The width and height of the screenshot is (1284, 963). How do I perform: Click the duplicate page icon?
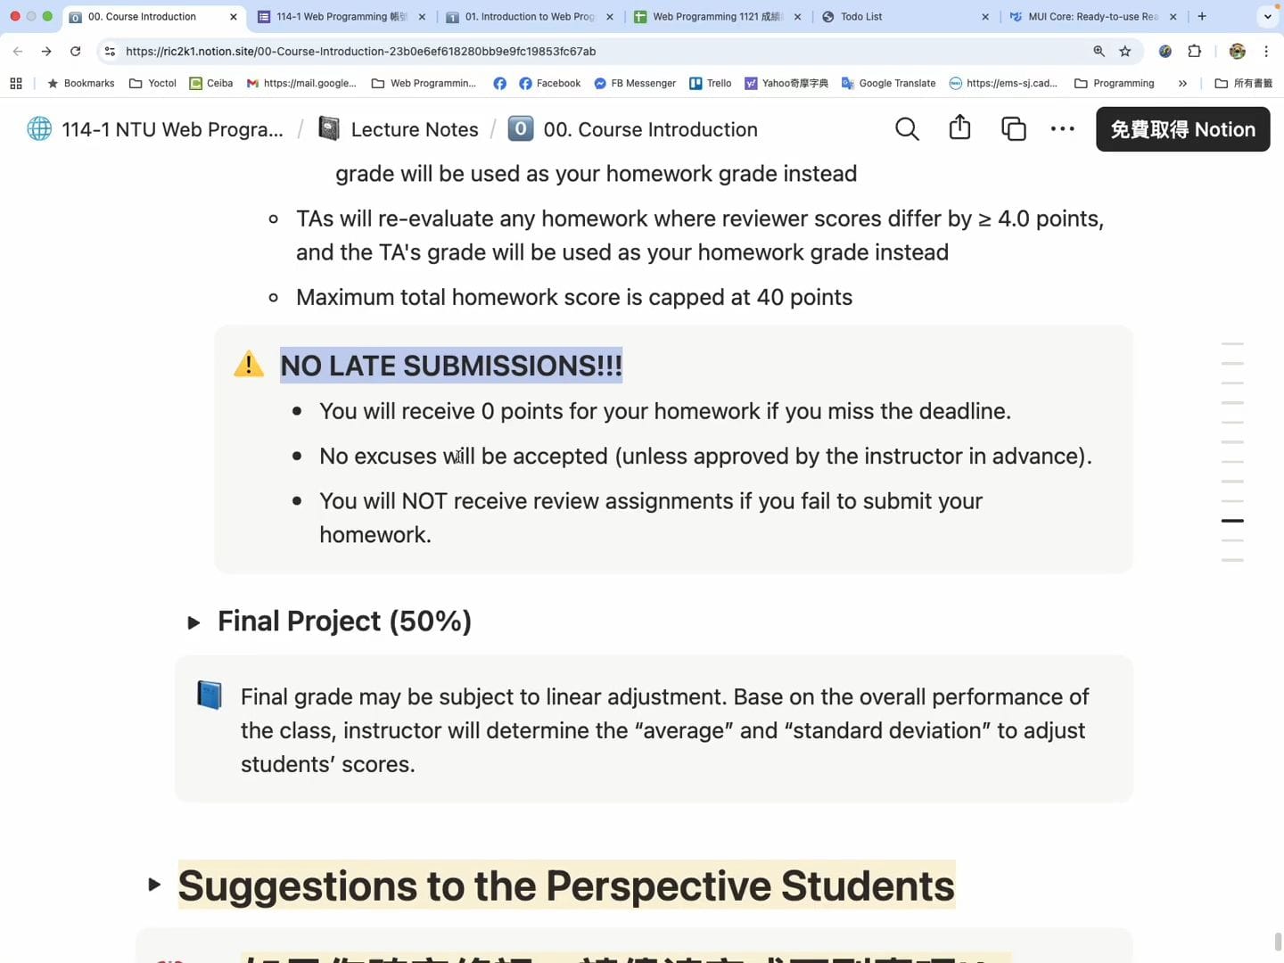click(x=1013, y=129)
